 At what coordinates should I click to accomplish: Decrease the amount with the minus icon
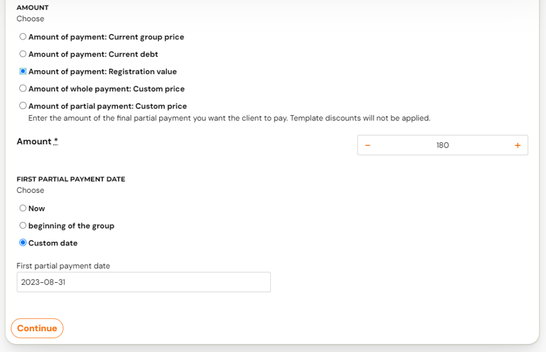coord(367,145)
